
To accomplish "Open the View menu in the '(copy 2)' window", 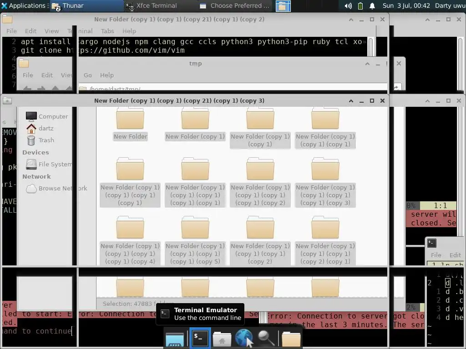I will [51, 31].
